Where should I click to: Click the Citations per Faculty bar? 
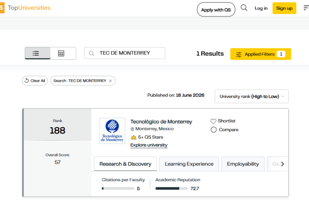[118, 188]
